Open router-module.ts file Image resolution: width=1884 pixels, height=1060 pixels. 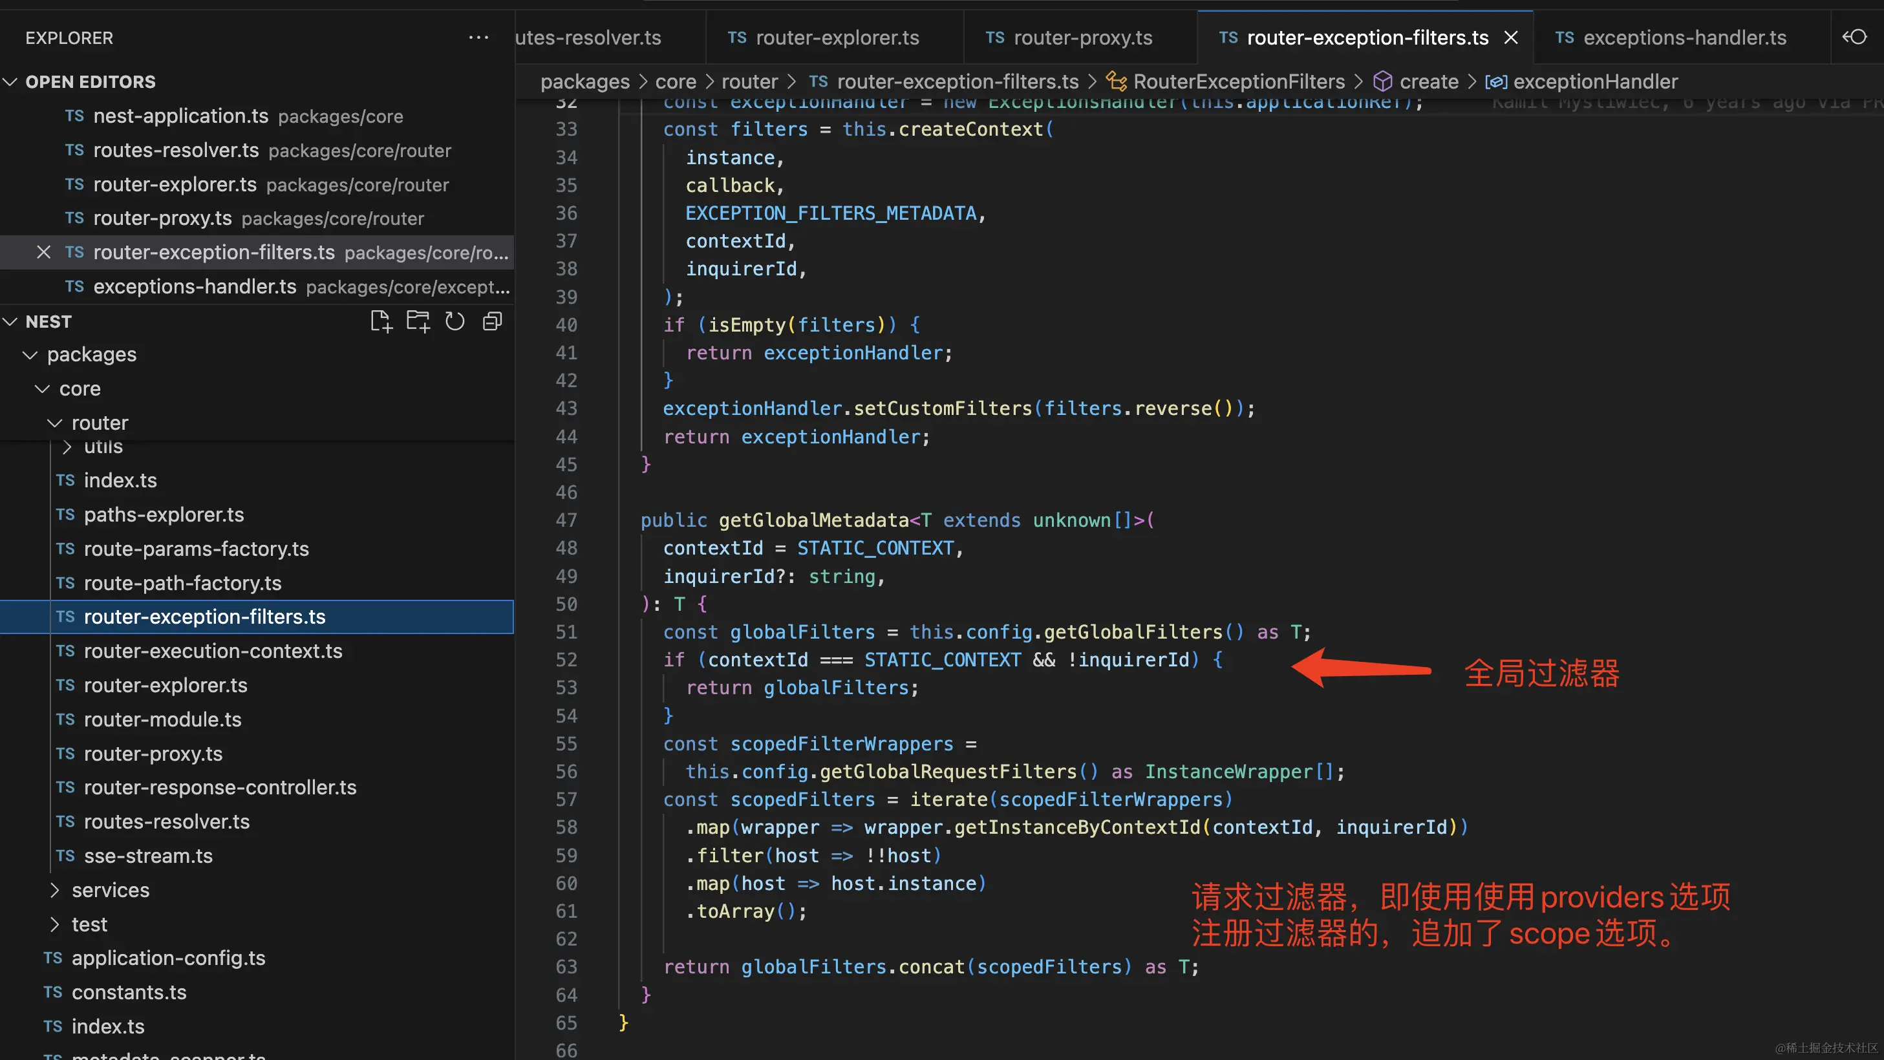[x=257, y=719]
